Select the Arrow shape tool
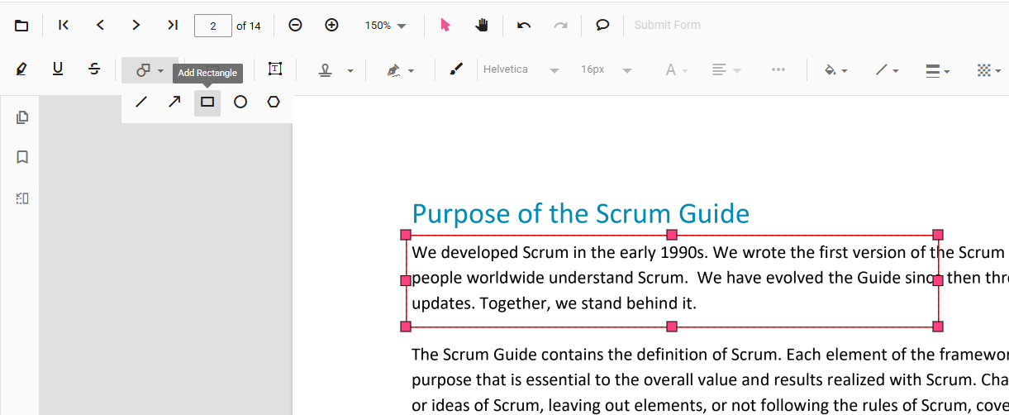1009x415 pixels. pos(174,103)
